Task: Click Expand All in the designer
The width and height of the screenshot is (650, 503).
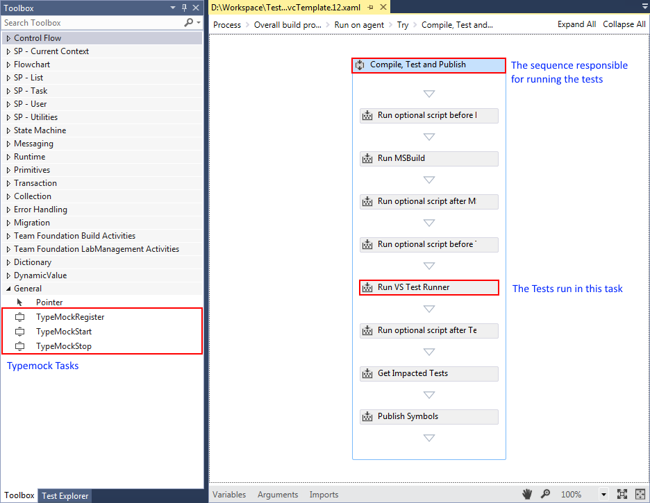Action: (576, 24)
